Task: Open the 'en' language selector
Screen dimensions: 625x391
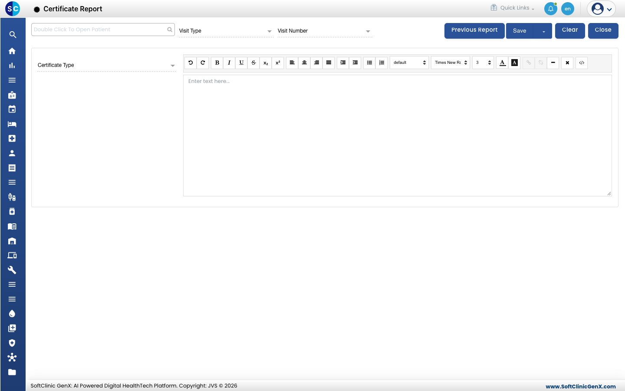Action: click(x=568, y=9)
